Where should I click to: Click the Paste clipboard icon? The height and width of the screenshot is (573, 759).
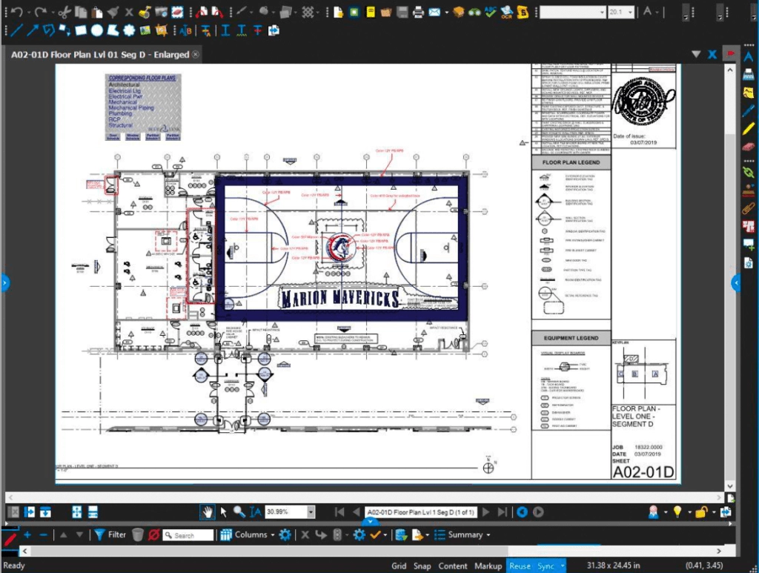click(97, 12)
